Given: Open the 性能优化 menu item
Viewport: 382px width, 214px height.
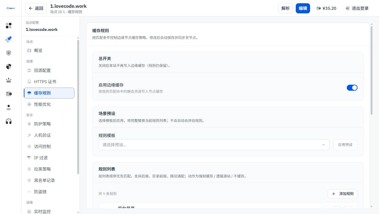Looking at the screenshot, I should pos(49,104).
